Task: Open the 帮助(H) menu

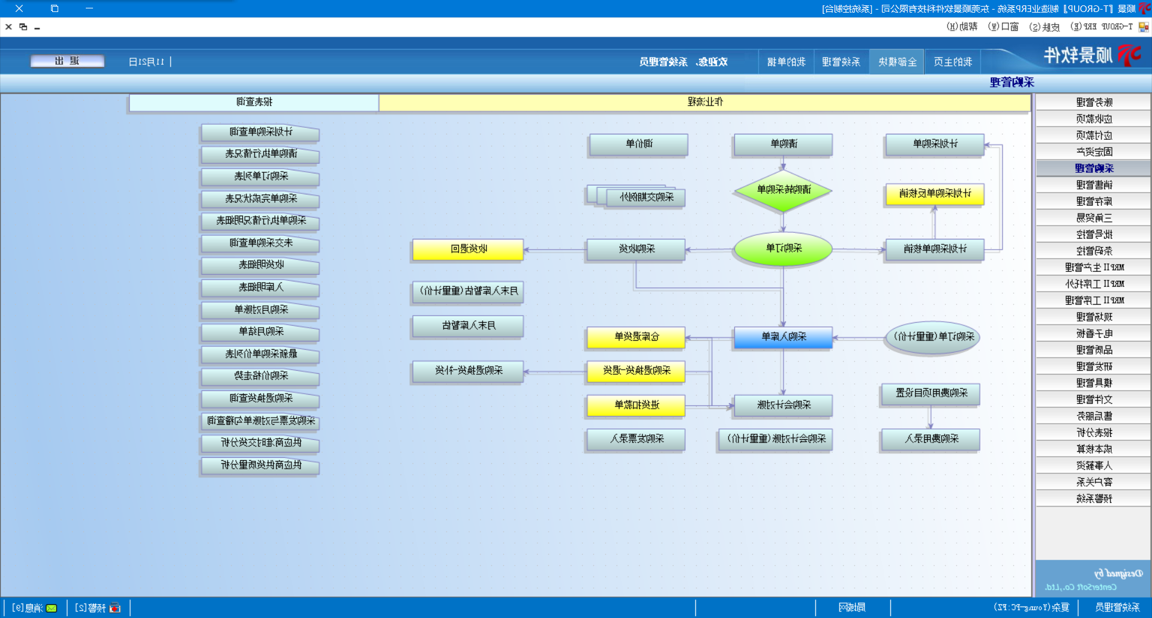Action: click(x=962, y=27)
